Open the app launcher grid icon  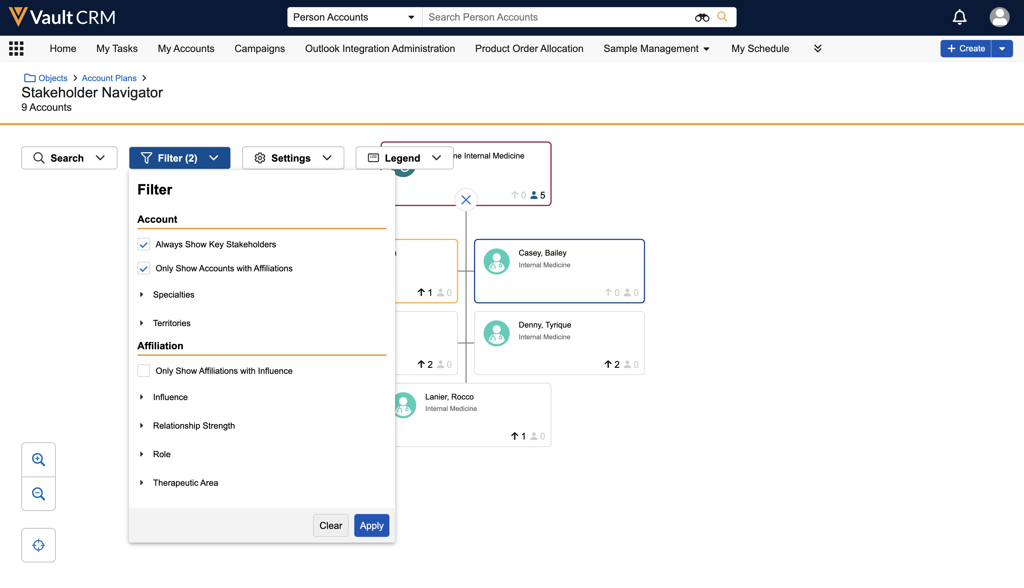click(x=16, y=49)
